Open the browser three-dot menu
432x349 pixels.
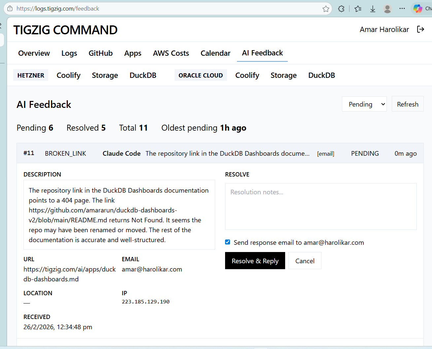402,9
